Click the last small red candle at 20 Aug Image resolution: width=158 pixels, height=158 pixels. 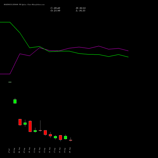coord(70,140)
